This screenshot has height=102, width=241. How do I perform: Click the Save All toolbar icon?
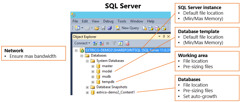[x=109, y=28]
